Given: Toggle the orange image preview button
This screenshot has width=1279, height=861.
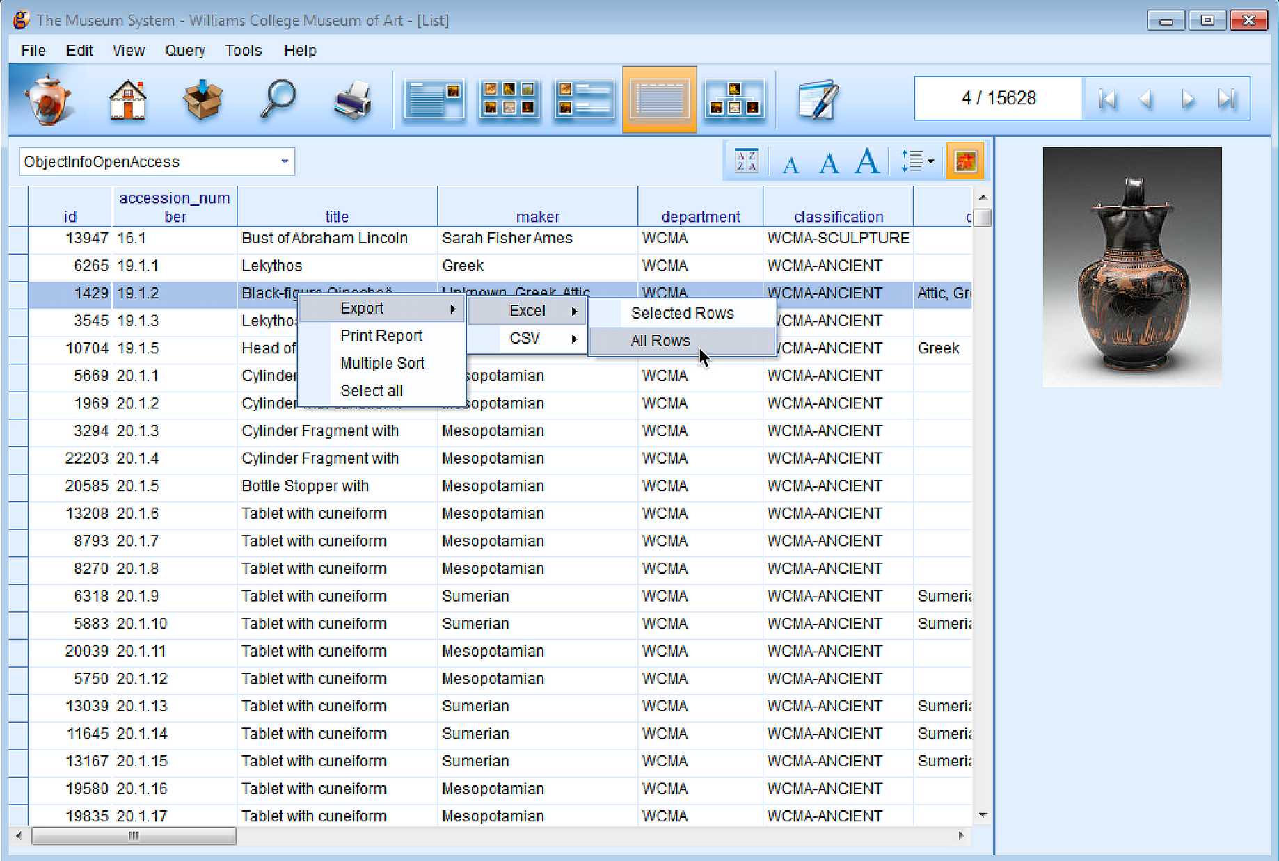Looking at the screenshot, I should (964, 161).
